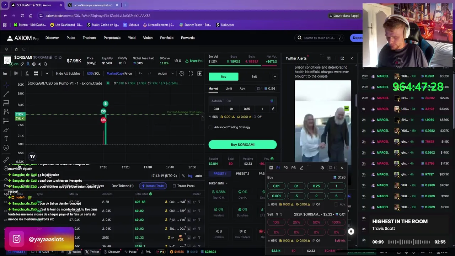The image size is (455, 256).
Task: Toggle percent scale on chart axis
Action: tap(183, 176)
